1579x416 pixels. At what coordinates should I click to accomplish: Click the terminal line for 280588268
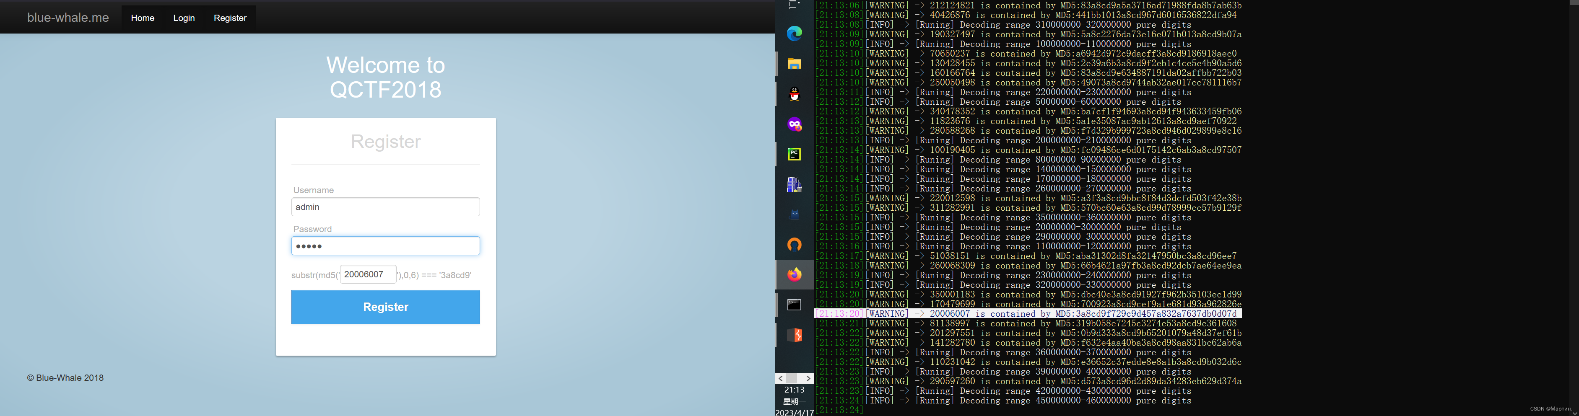1028,131
